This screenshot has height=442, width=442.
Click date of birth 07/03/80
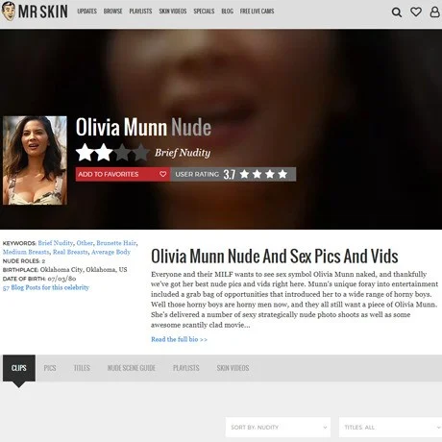(x=61, y=279)
